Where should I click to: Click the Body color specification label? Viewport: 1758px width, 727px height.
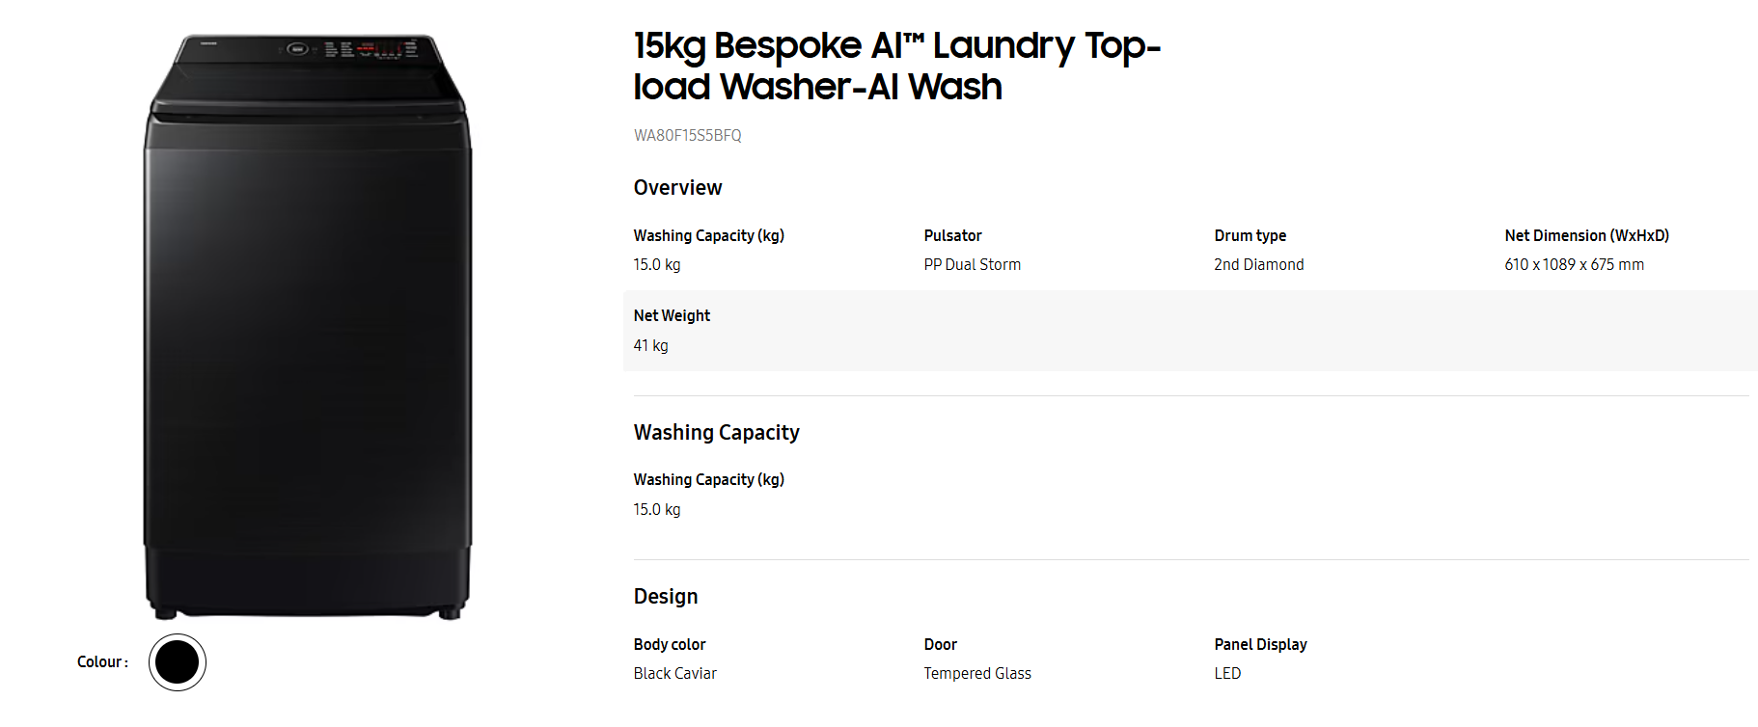click(x=669, y=644)
